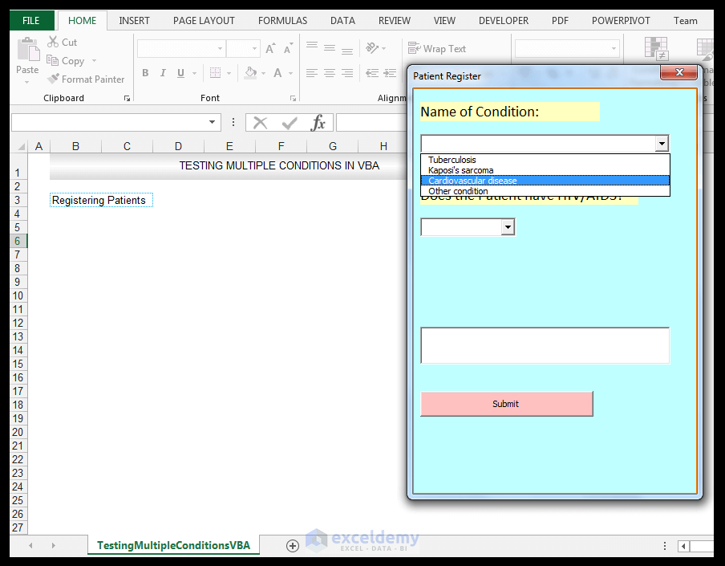This screenshot has width=725, height=566.
Task: Open the Clipboard dialog launcher
Action: tap(127, 98)
